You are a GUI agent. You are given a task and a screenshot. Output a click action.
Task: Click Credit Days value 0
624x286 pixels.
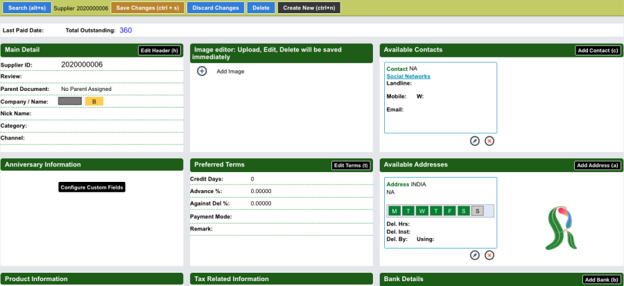(x=252, y=179)
